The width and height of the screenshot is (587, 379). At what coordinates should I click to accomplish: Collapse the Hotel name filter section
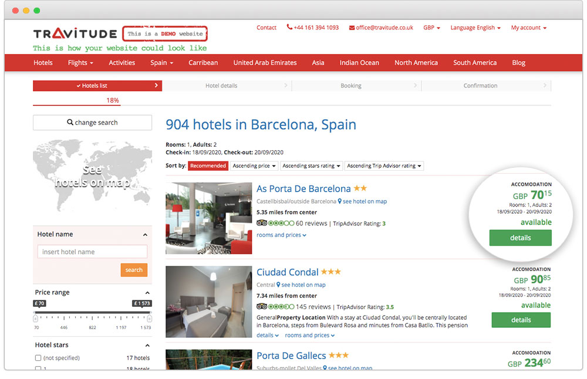146,235
